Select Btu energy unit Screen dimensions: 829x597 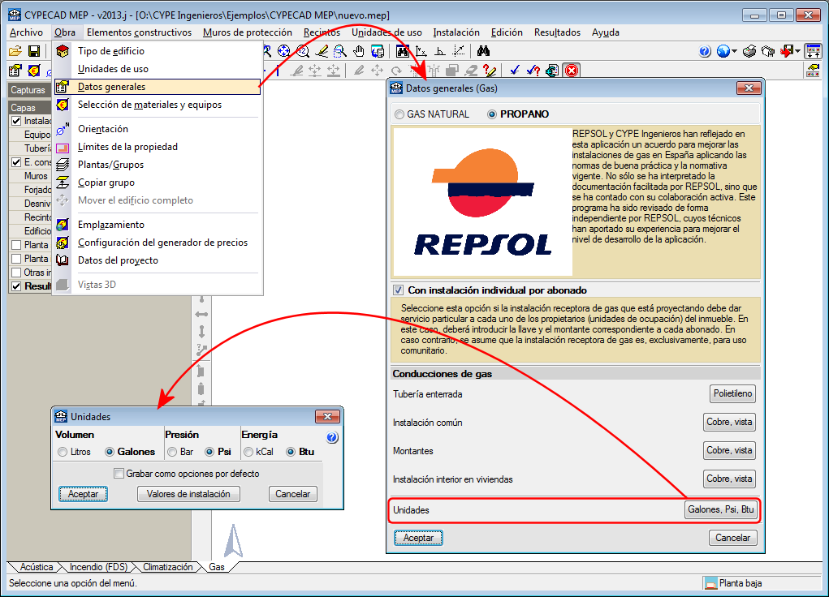click(300, 452)
